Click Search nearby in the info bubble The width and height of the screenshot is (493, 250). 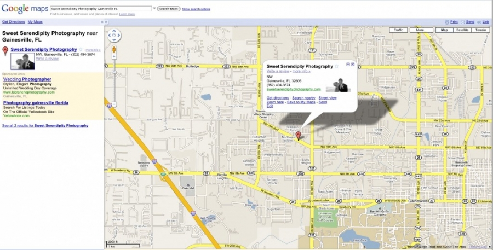(303, 98)
